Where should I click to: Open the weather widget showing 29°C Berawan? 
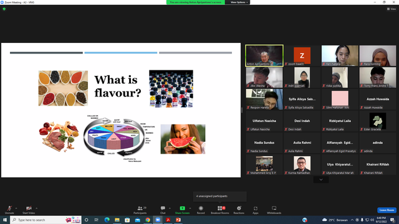pyautogui.click(x=335, y=220)
